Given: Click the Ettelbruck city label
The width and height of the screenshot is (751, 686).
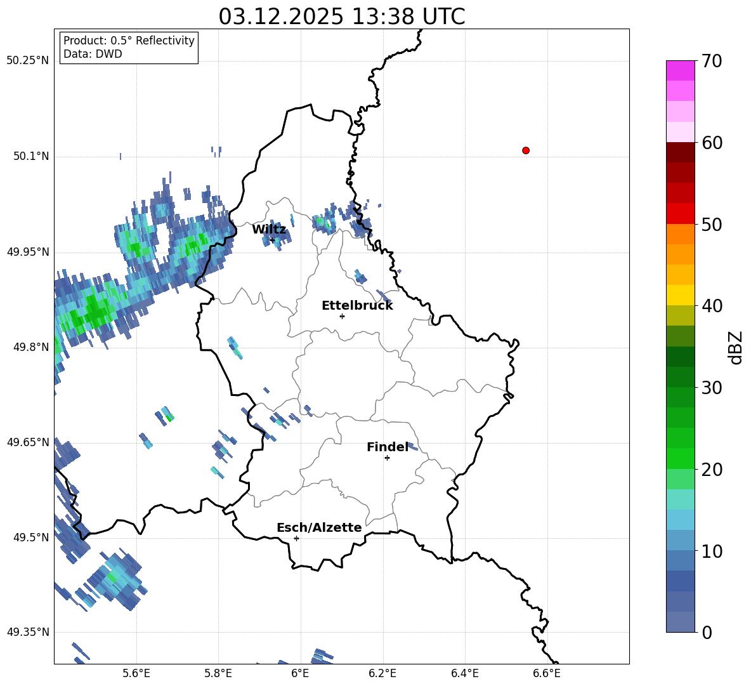Looking at the screenshot, I should (x=357, y=306).
